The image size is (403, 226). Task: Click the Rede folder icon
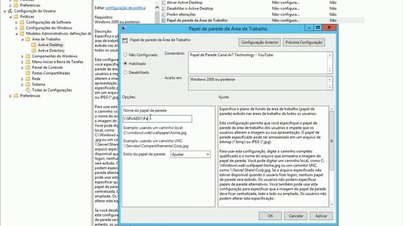[x=28, y=78]
